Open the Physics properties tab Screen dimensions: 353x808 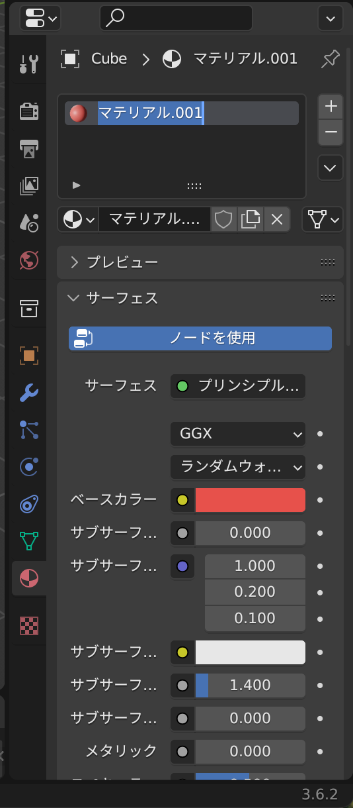click(29, 467)
